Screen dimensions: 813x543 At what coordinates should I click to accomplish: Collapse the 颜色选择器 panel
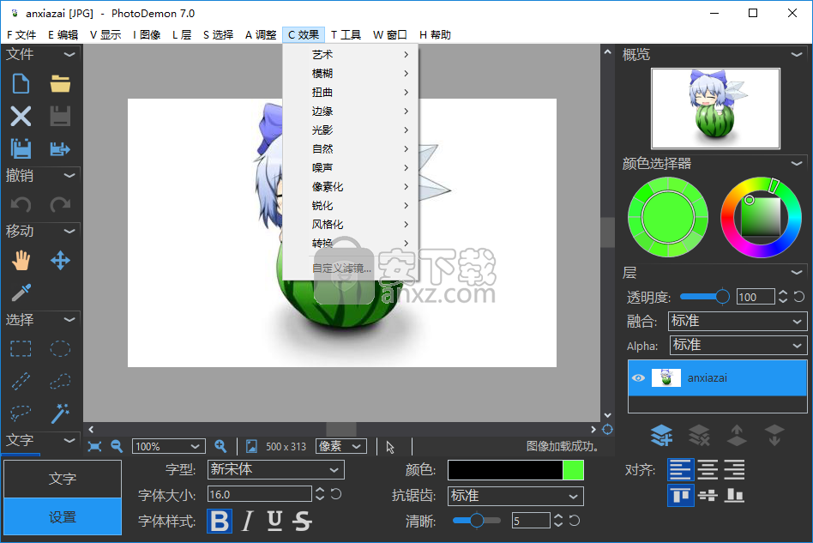[797, 163]
